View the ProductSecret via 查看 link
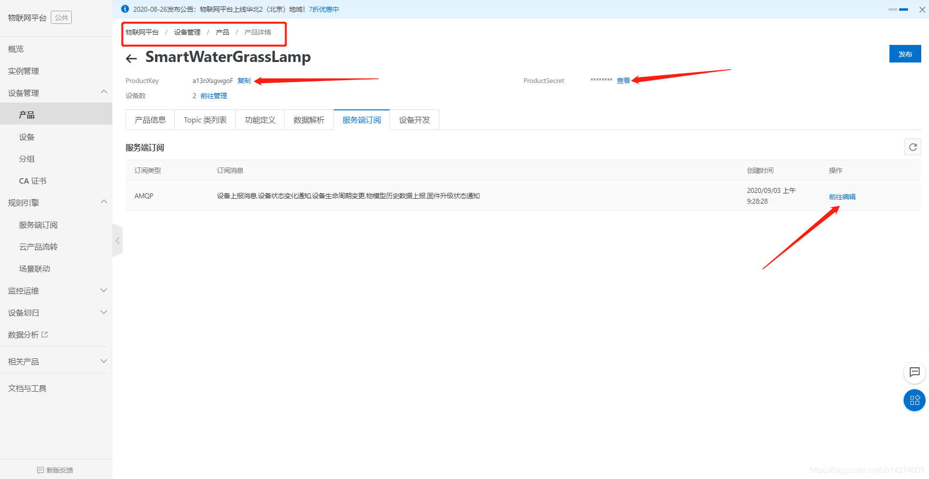The image size is (929, 479). (623, 81)
